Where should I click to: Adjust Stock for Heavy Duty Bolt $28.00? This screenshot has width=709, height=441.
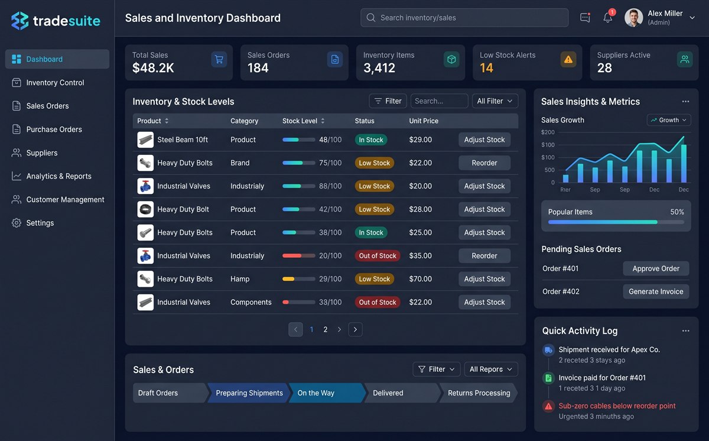(484, 209)
